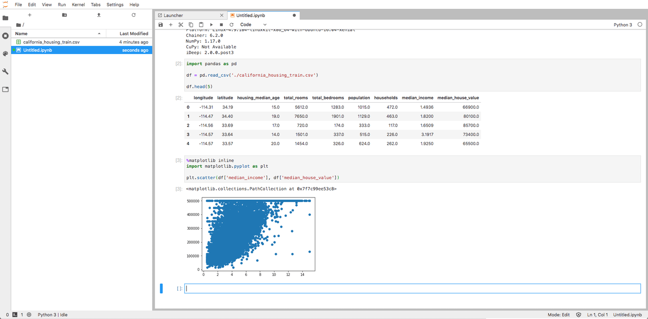Cut the selected cell with the scissors icon
Image resolution: width=648 pixels, height=319 pixels.
click(x=181, y=25)
